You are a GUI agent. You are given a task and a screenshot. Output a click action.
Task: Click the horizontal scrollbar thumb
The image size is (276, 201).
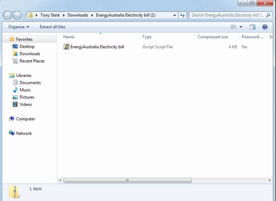pyautogui.click(x=127, y=181)
